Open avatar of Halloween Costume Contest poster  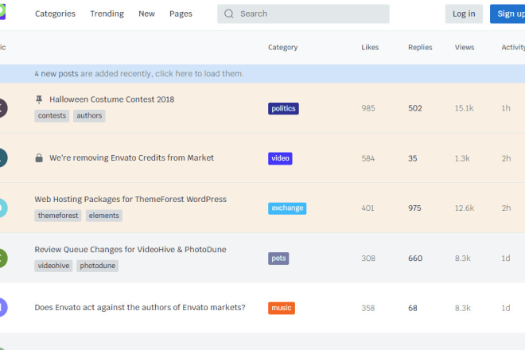click(2, 108)
